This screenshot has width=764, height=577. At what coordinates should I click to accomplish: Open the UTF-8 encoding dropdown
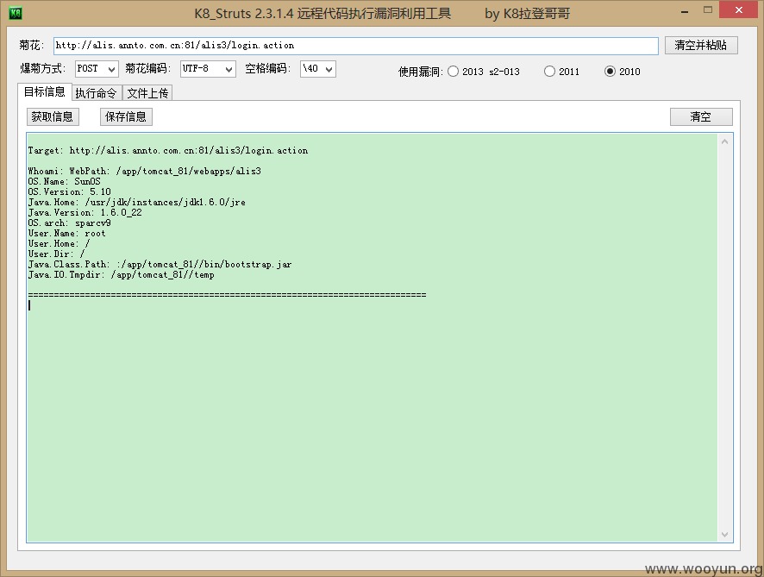208,69
